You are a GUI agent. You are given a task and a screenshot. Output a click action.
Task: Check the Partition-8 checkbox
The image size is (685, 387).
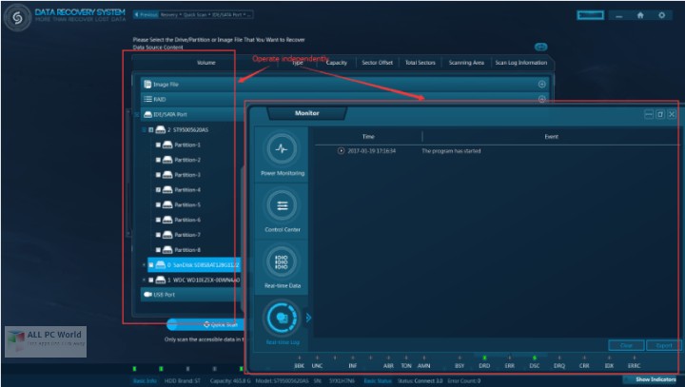coord(158,250)
